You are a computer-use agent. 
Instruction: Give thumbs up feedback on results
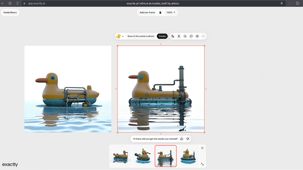coord(182,139)
